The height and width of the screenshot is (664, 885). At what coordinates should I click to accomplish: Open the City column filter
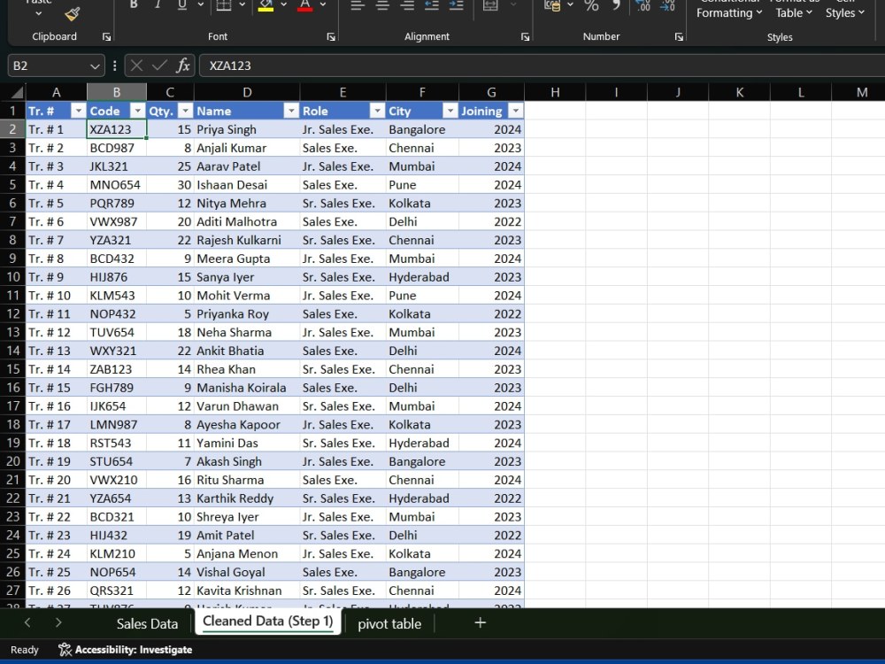coord(450,111)
